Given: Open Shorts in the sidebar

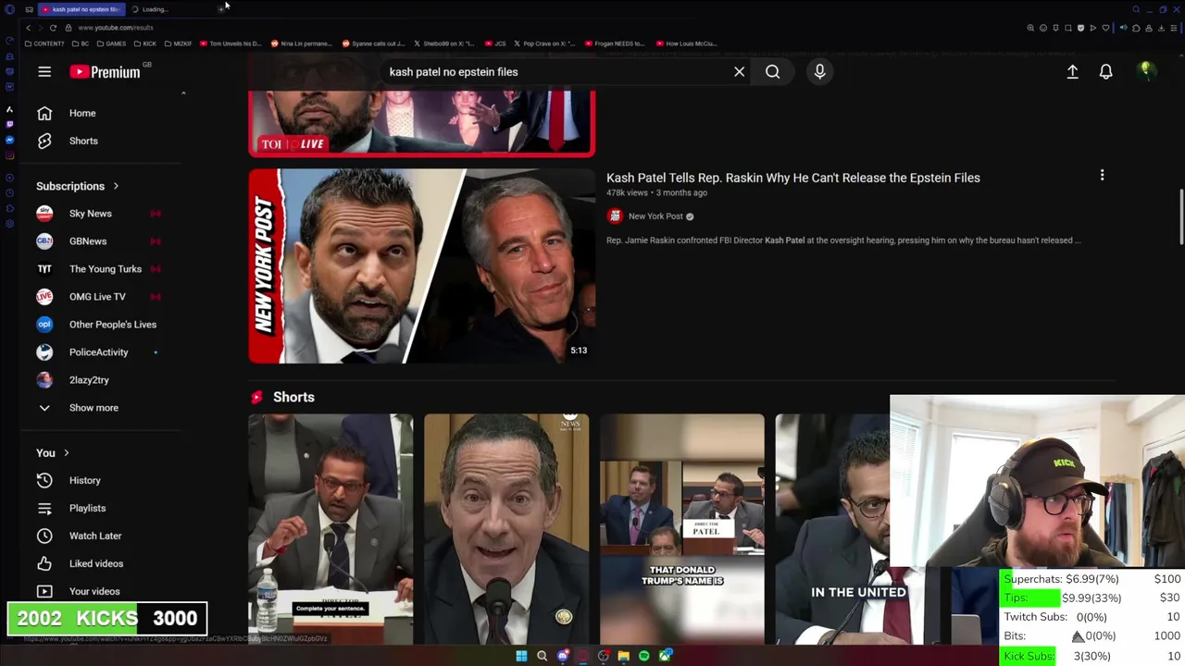Looking at the screenshot, I should click(82, 141).
